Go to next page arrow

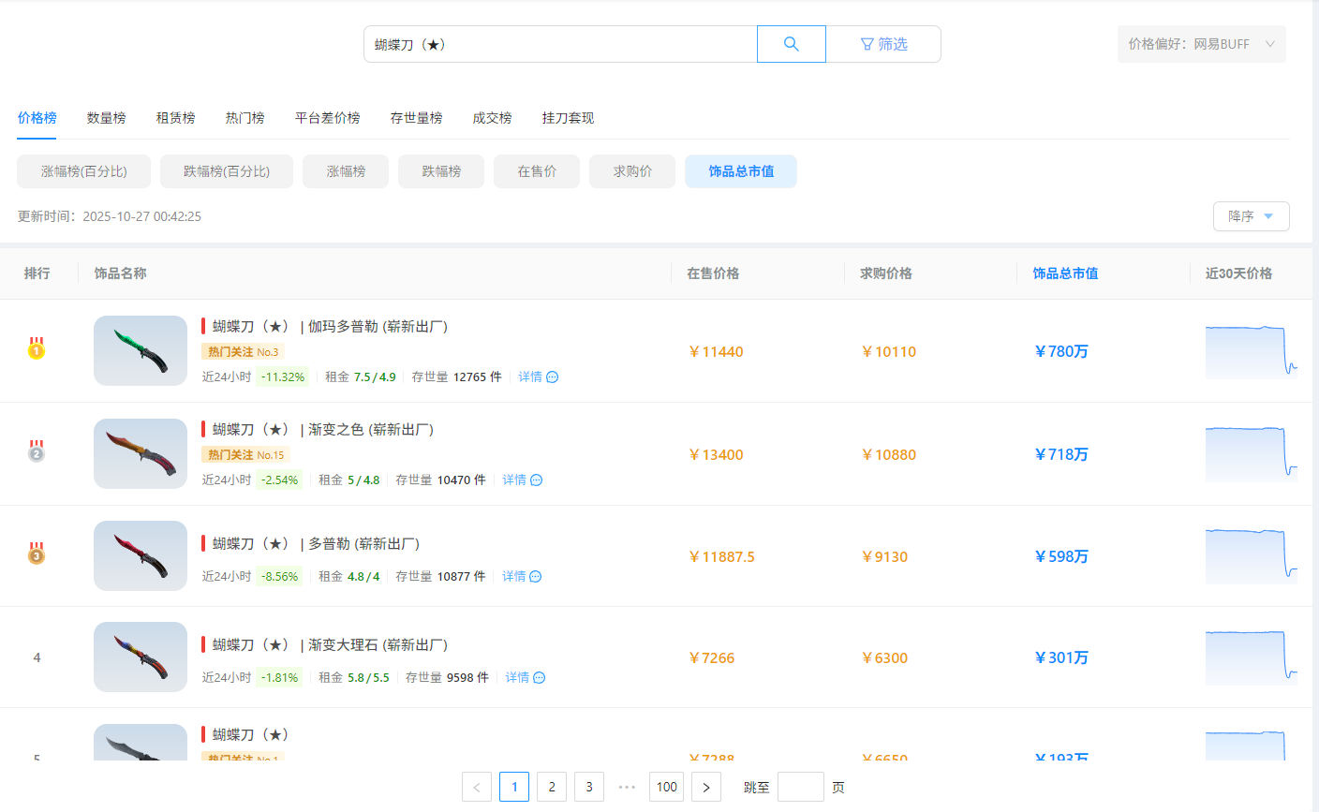coord(705,787)
